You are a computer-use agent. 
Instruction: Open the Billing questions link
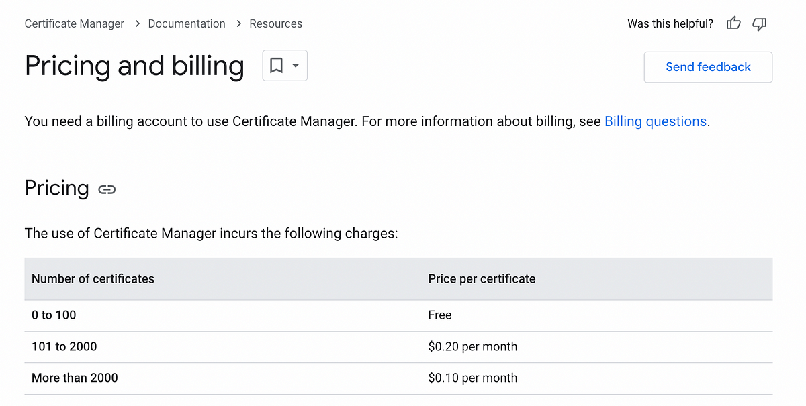656,121
